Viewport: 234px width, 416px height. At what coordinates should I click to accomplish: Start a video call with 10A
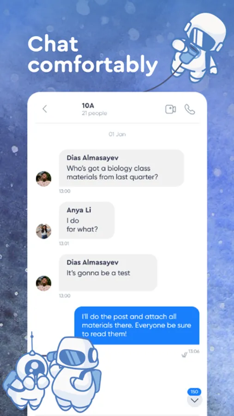(170, 109)
